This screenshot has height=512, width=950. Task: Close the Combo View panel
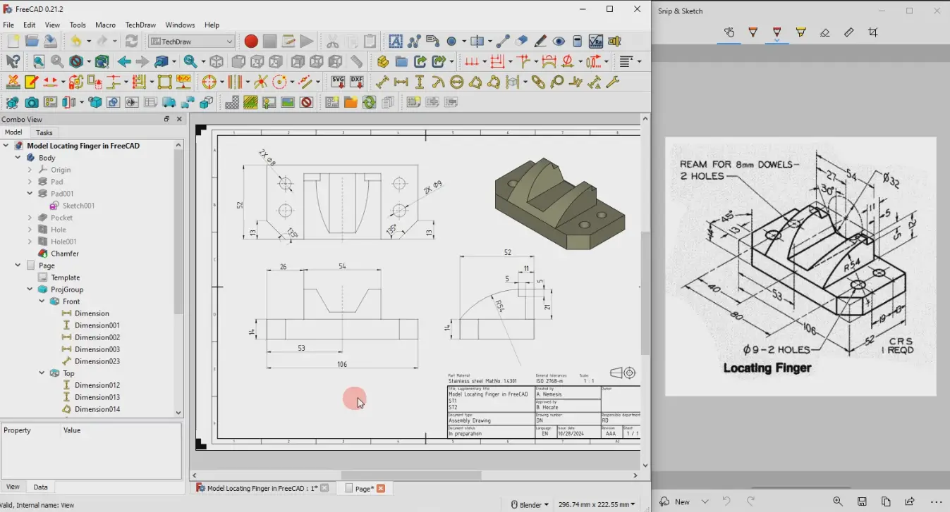179,119
